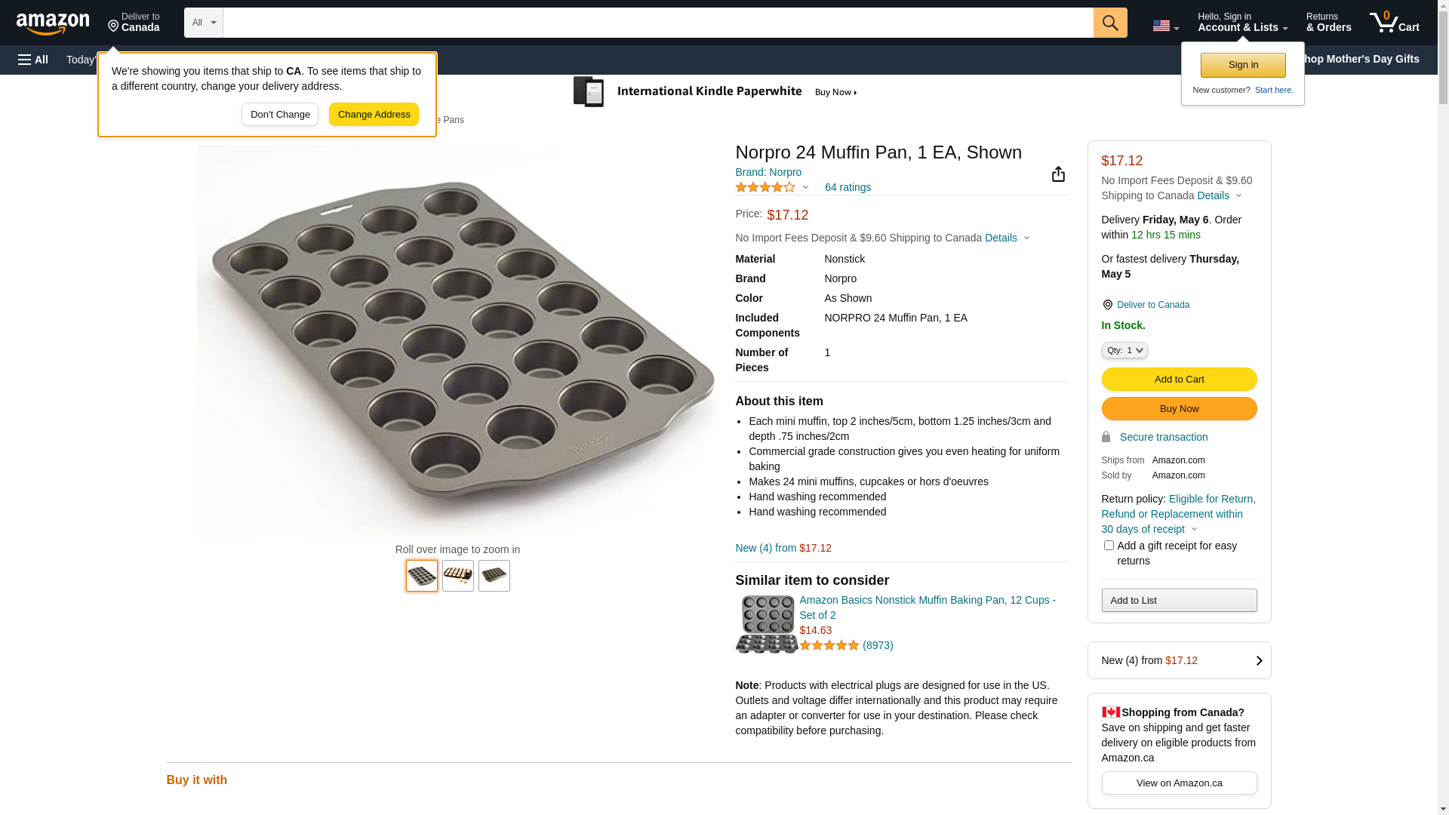
Task: Click the US flag language selector
Action: tap(1165, 26)
